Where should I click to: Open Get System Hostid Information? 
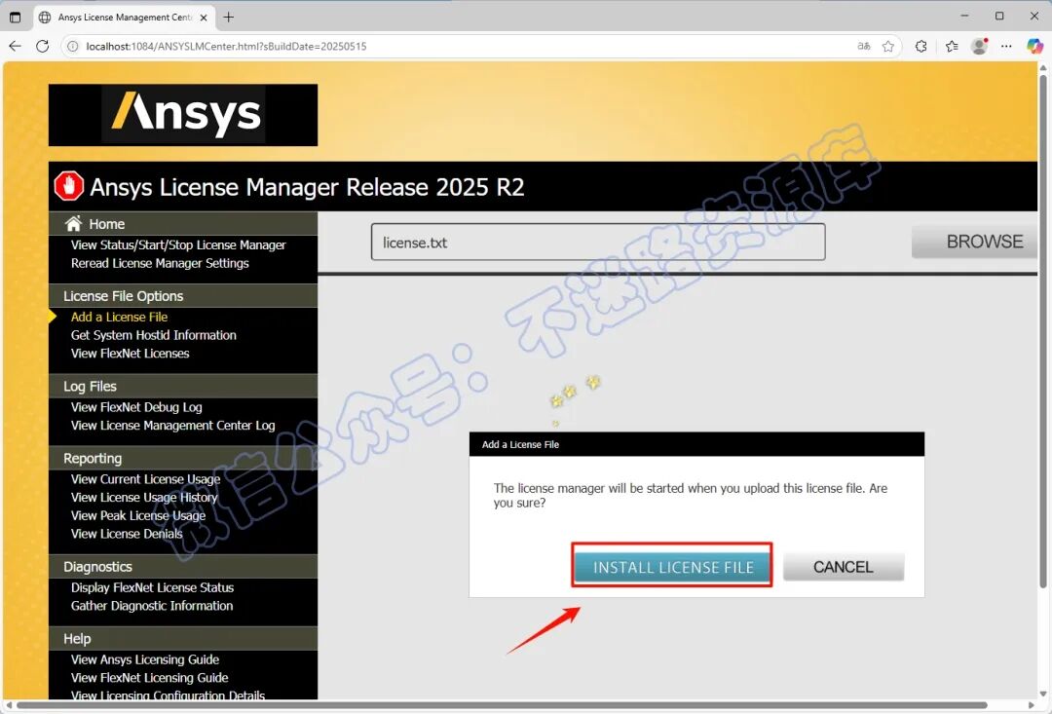[x=154, y=335]
